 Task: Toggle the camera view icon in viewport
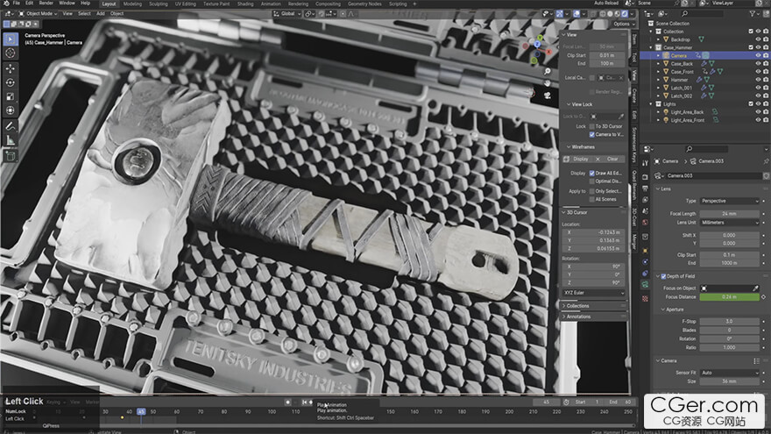coord(547,96)
